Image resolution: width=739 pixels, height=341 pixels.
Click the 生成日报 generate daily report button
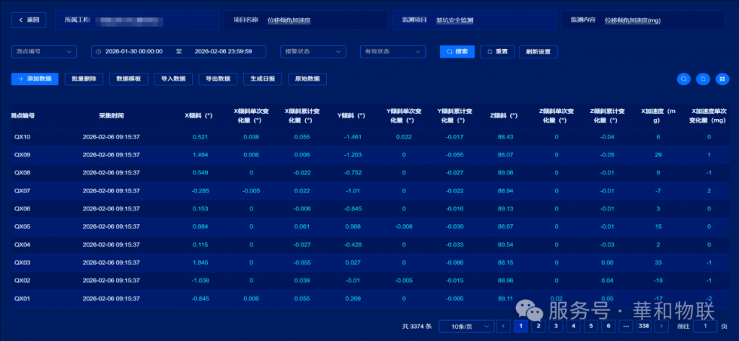(263, 79)
